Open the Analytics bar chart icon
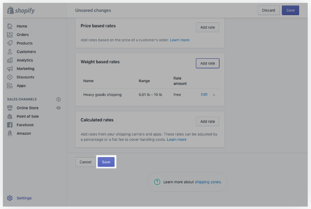 click(10, 60)
